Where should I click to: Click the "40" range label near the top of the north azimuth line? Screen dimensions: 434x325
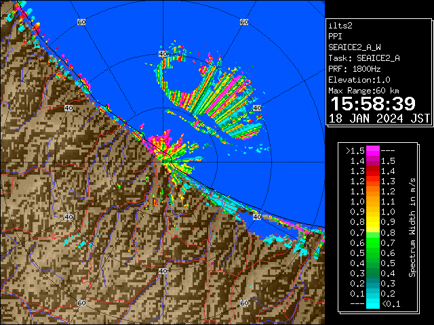pyautogui.click(x=163, y=54)
